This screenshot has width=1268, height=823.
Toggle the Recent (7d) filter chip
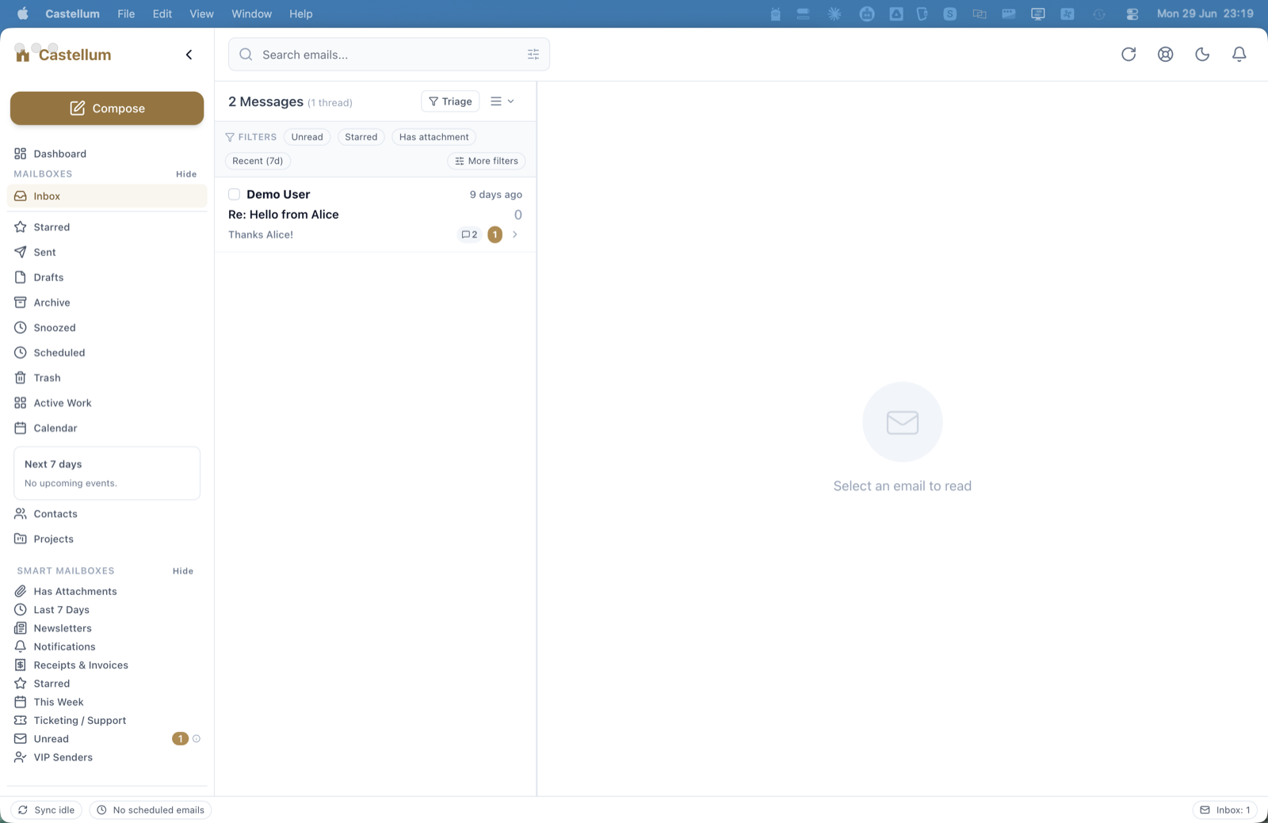pos(258,161)
